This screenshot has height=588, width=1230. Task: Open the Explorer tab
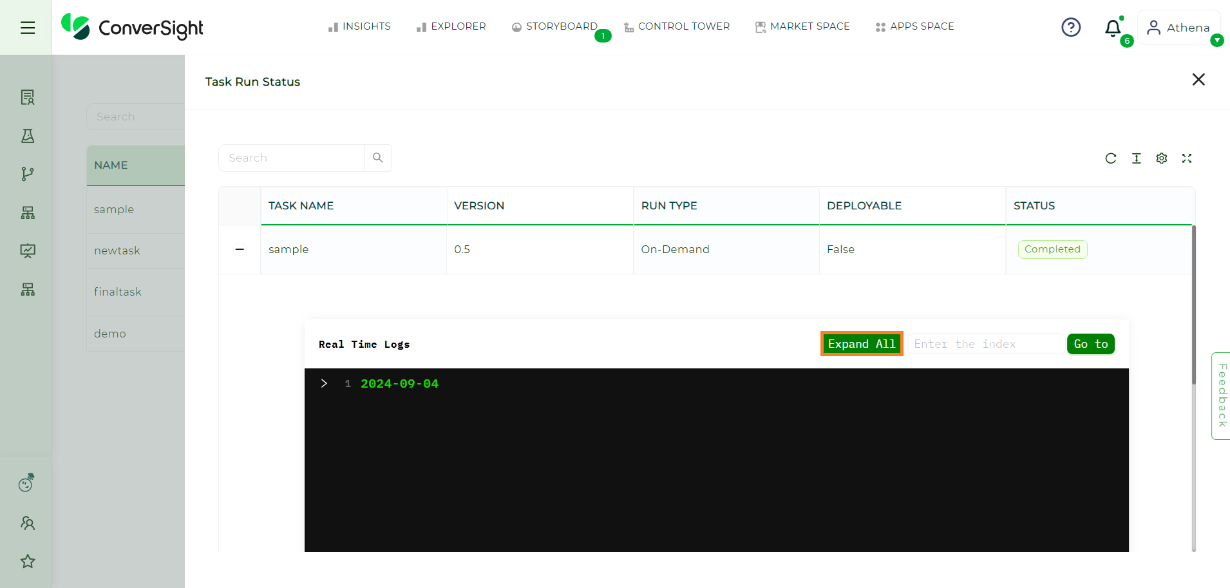(x=451, y=26)
